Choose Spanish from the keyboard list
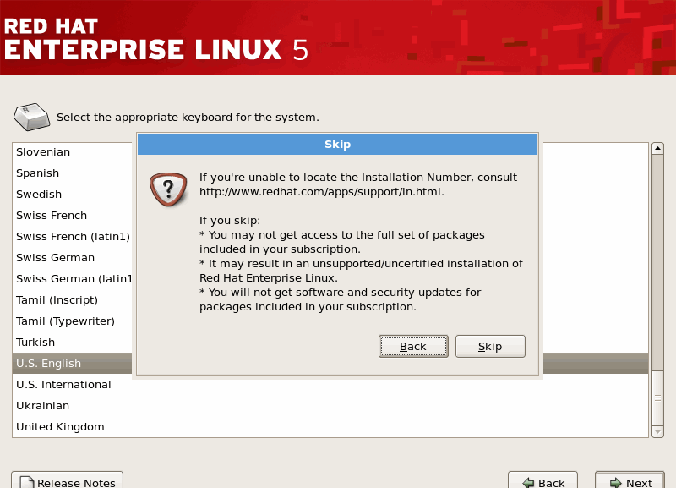Image resolution: width=676 pixels, height=488 pixels. click(38, 173)
